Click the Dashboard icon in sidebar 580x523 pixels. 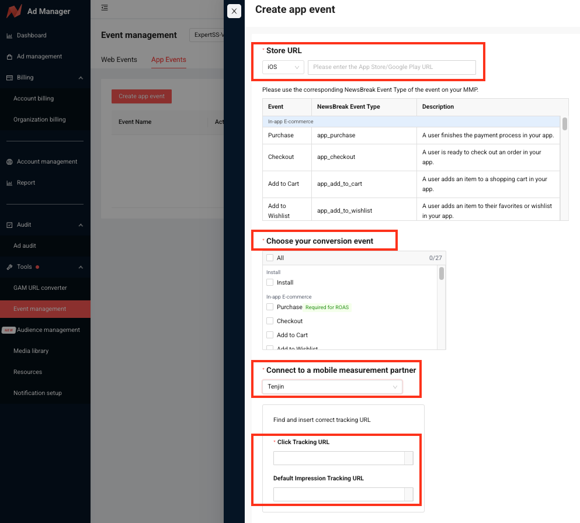(9, 36)
